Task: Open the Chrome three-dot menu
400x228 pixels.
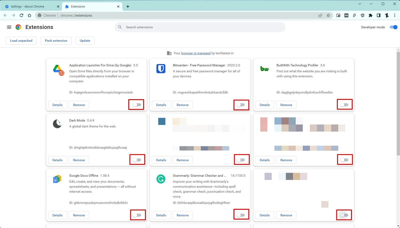Action: (x=395, y=15)
